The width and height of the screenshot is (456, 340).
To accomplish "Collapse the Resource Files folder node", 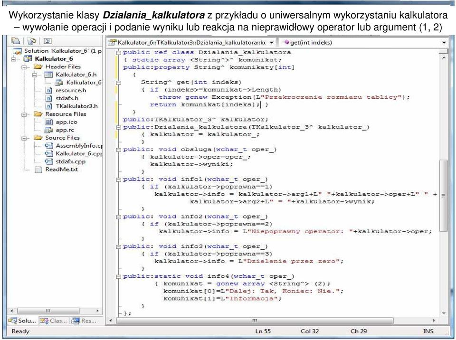I will coord(24,114).
